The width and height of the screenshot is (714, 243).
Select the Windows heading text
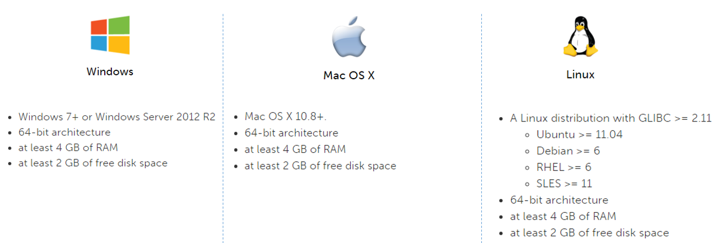pyautogui.click(x=110, y=71)
